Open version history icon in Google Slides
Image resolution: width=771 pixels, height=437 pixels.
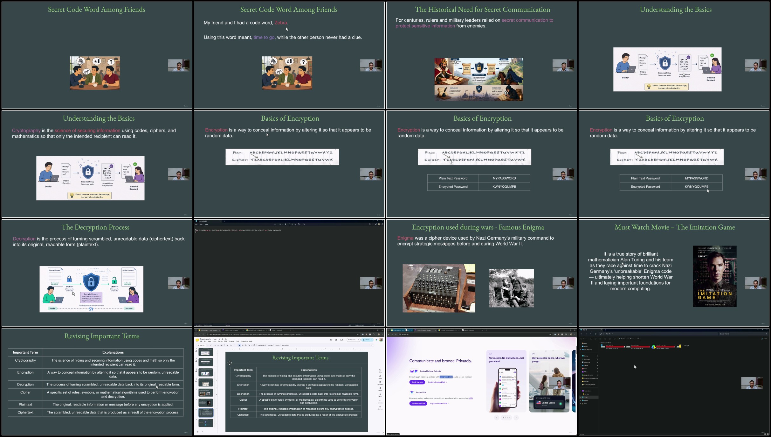click(331, 340)
